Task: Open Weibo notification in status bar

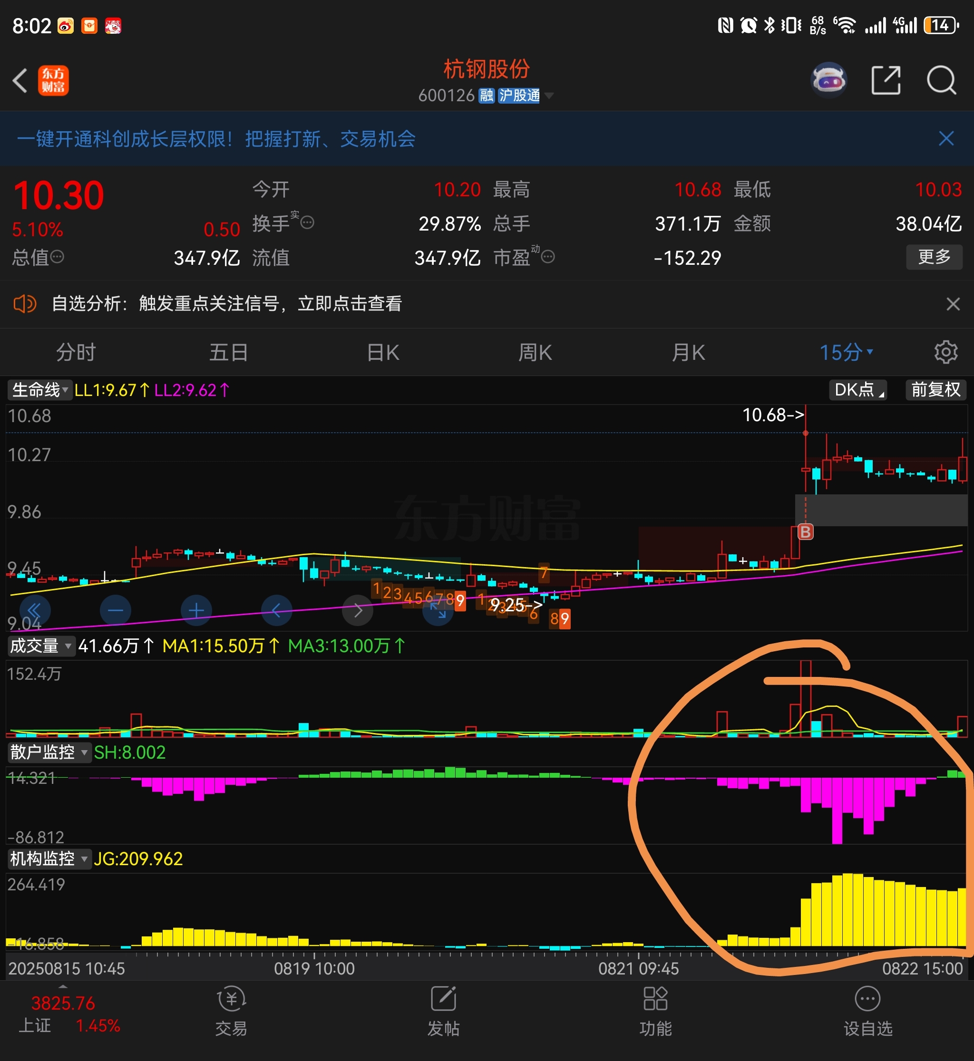Action: (65, 26)
